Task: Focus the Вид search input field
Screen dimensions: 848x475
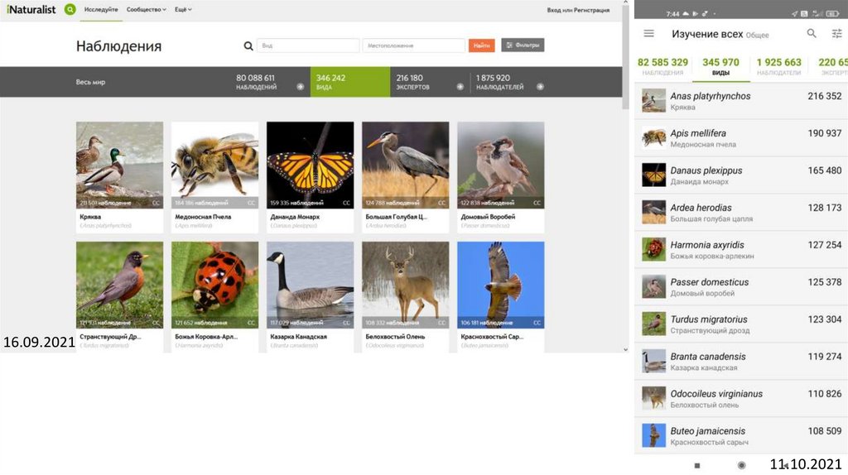Action: pos(308,46)
